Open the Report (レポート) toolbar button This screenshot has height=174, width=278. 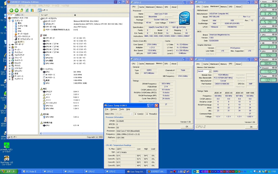[x=43, y=10]
